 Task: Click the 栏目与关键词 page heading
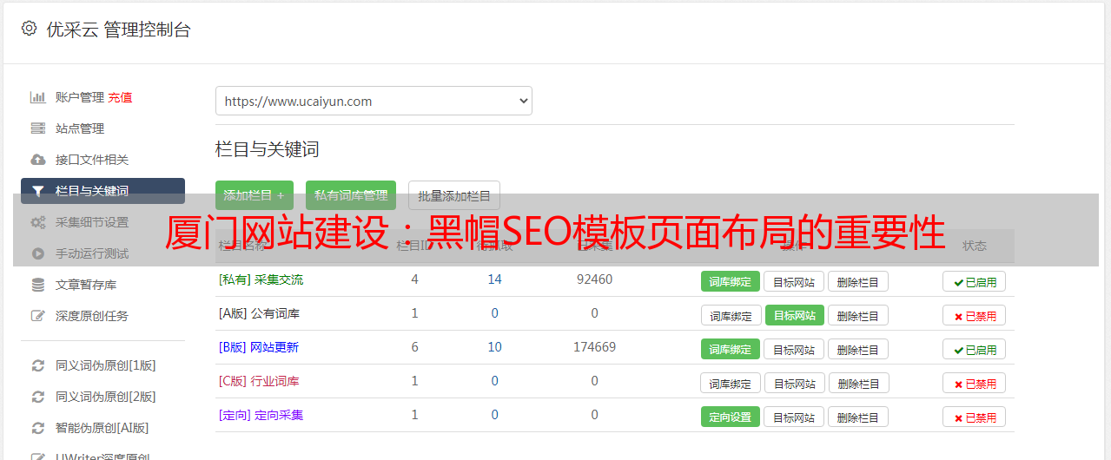point(267,149)
